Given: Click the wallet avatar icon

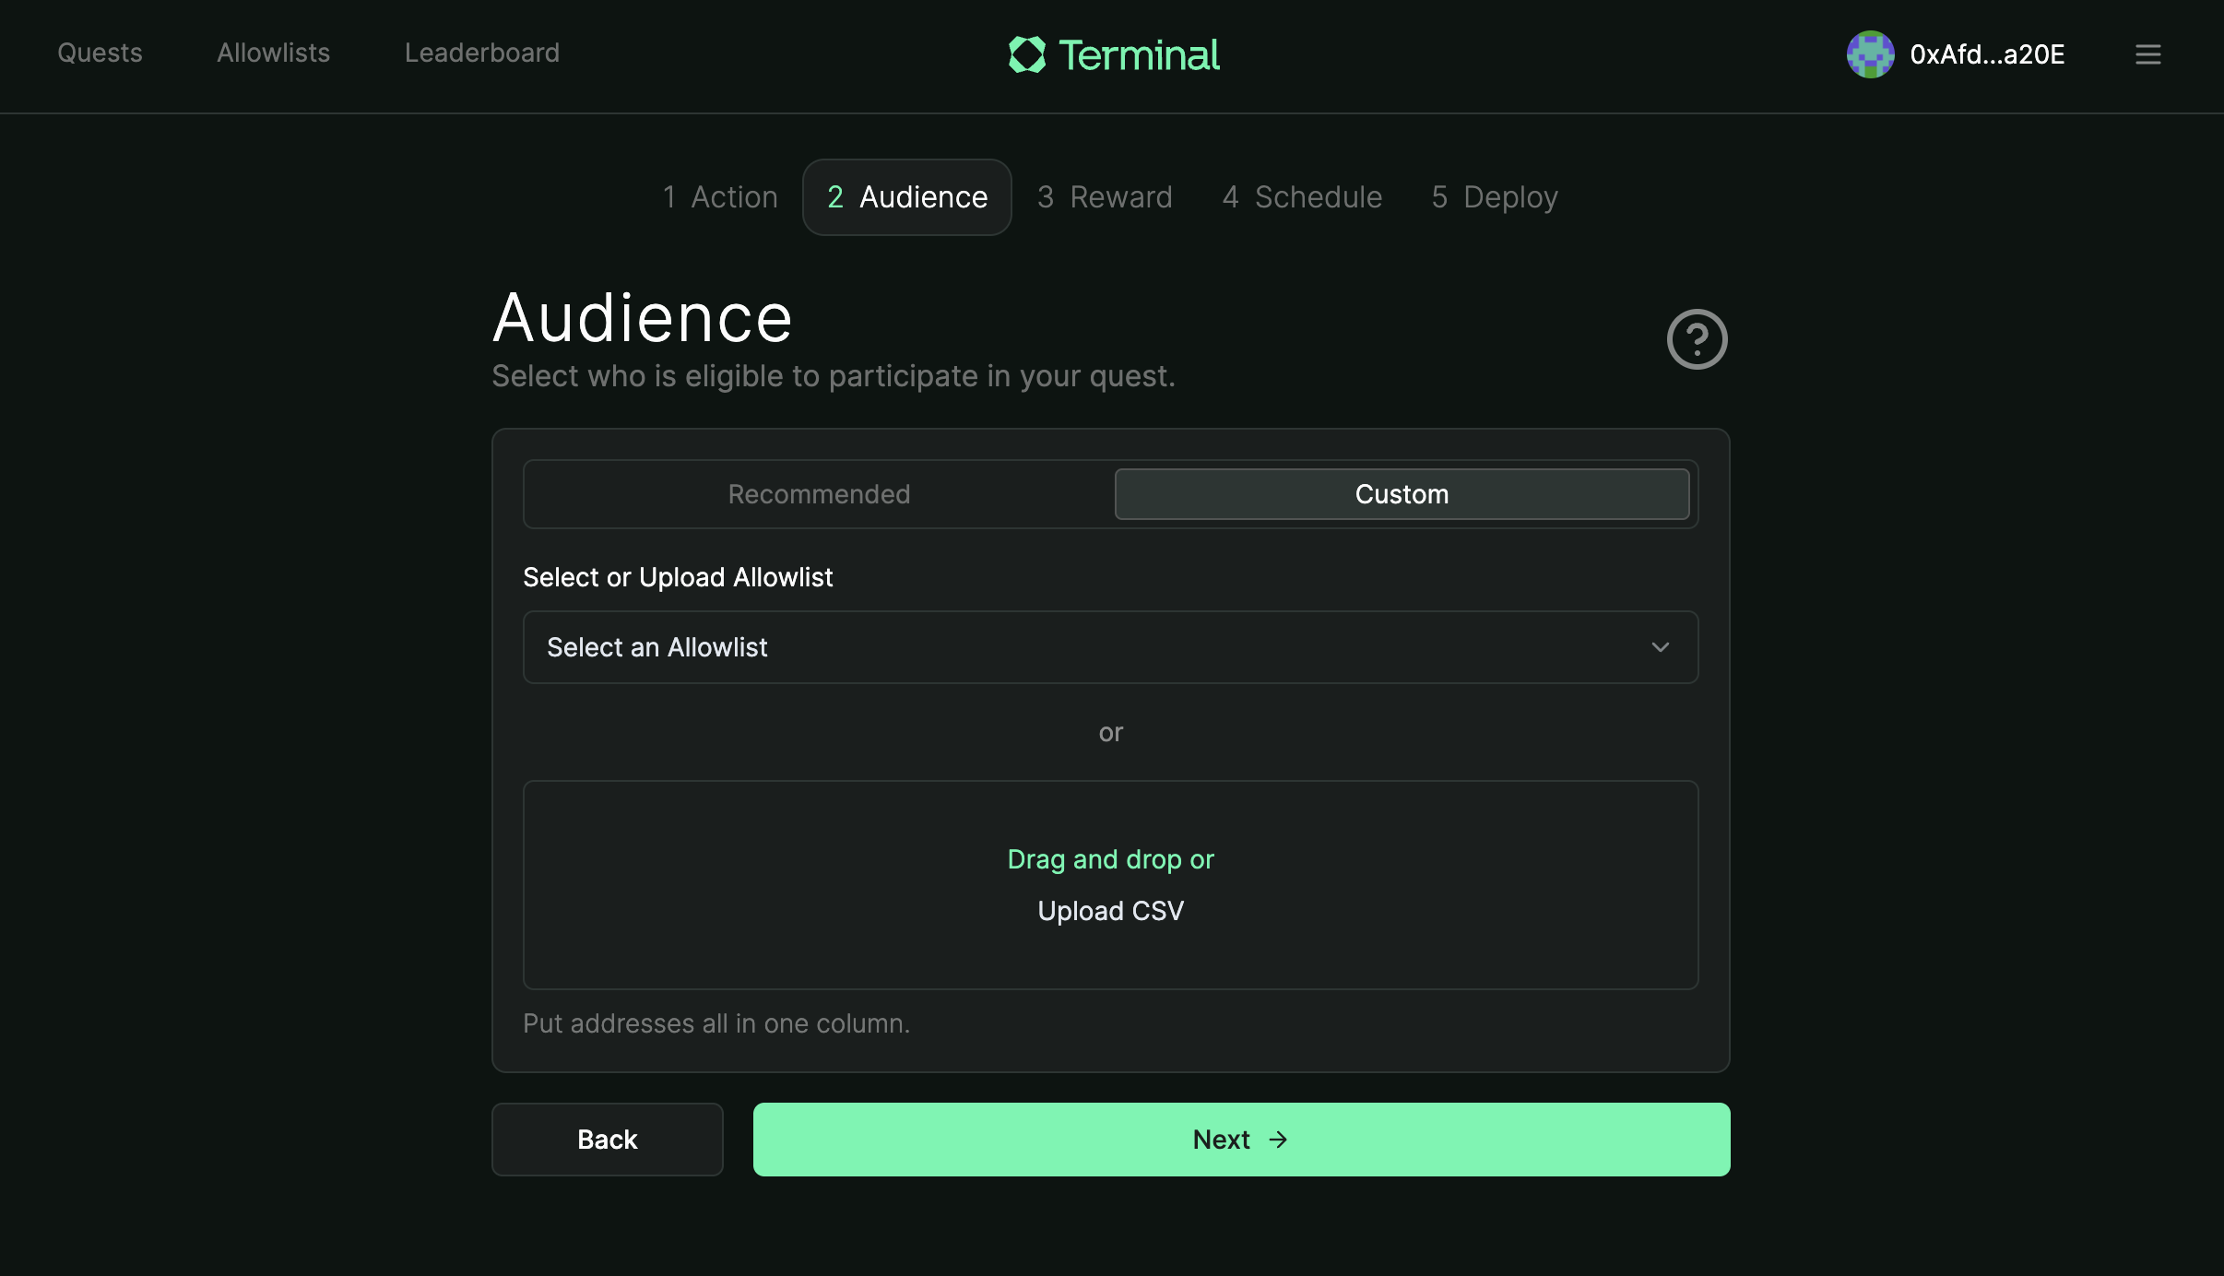Looking at the screenshot, I should 1870,54.
